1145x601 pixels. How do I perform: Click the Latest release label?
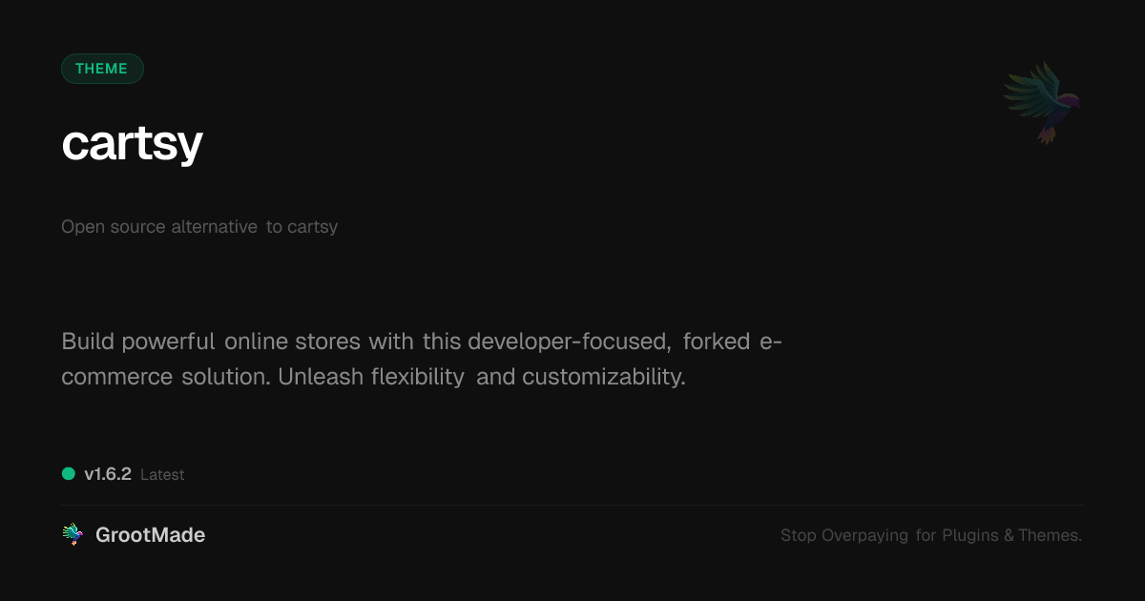[x=162, y=475]
